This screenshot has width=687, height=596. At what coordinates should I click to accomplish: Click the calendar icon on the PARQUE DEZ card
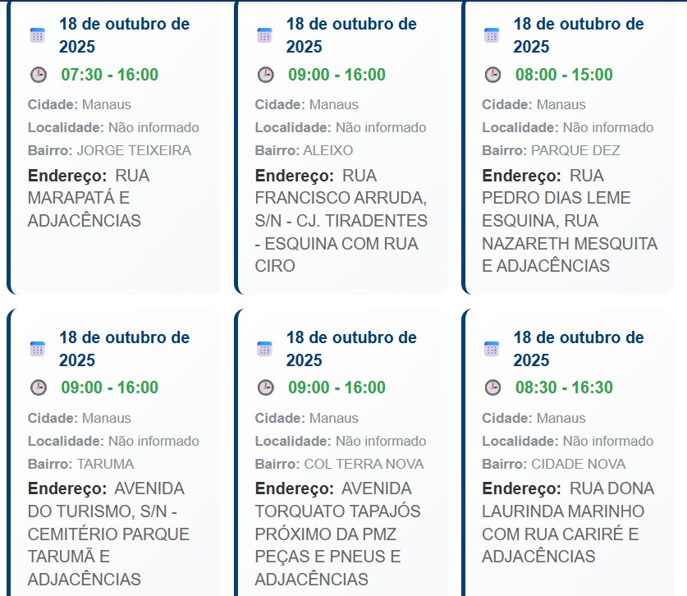pyautogui.click(x=492, y=33)
